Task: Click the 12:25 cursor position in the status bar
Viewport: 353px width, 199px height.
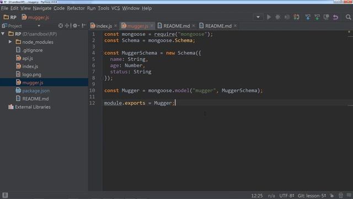Action: tap(257, 196)
